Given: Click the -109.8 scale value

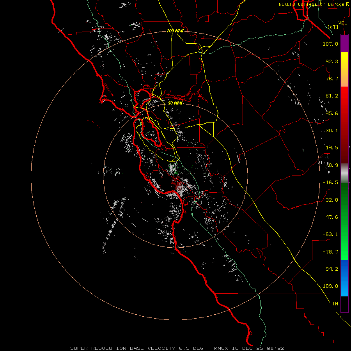Looking at the screenshot, I should coord(329,286).
